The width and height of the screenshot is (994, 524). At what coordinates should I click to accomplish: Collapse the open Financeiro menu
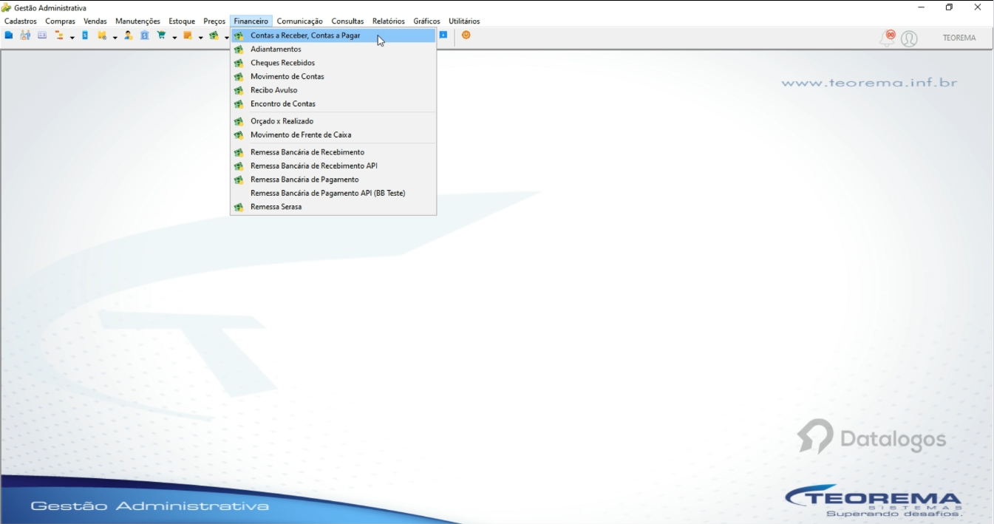(x=251, y=21)
